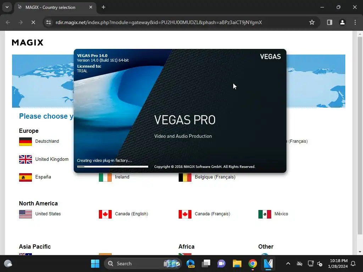Open the clock showing 10:18 PM
This screenshot has width=363, height=272.
click(x=338, y=263)
